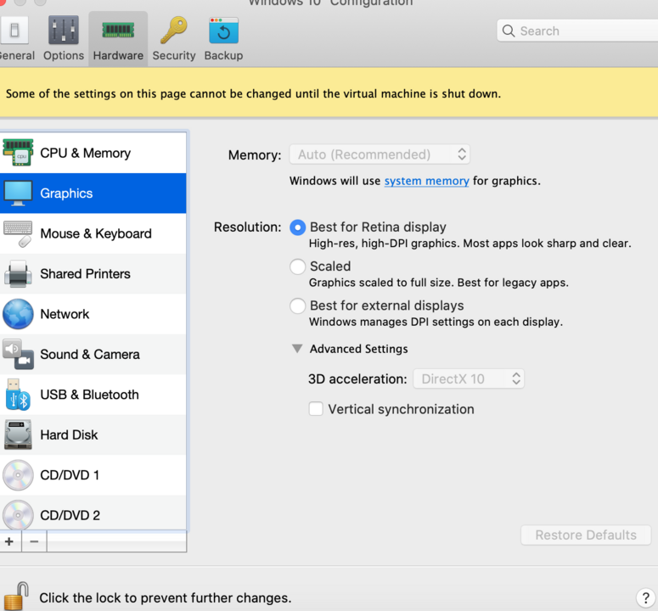Collapse the Advanced Settings section
The height and width of the screenshot is (611, 658).
pos(297,349)
